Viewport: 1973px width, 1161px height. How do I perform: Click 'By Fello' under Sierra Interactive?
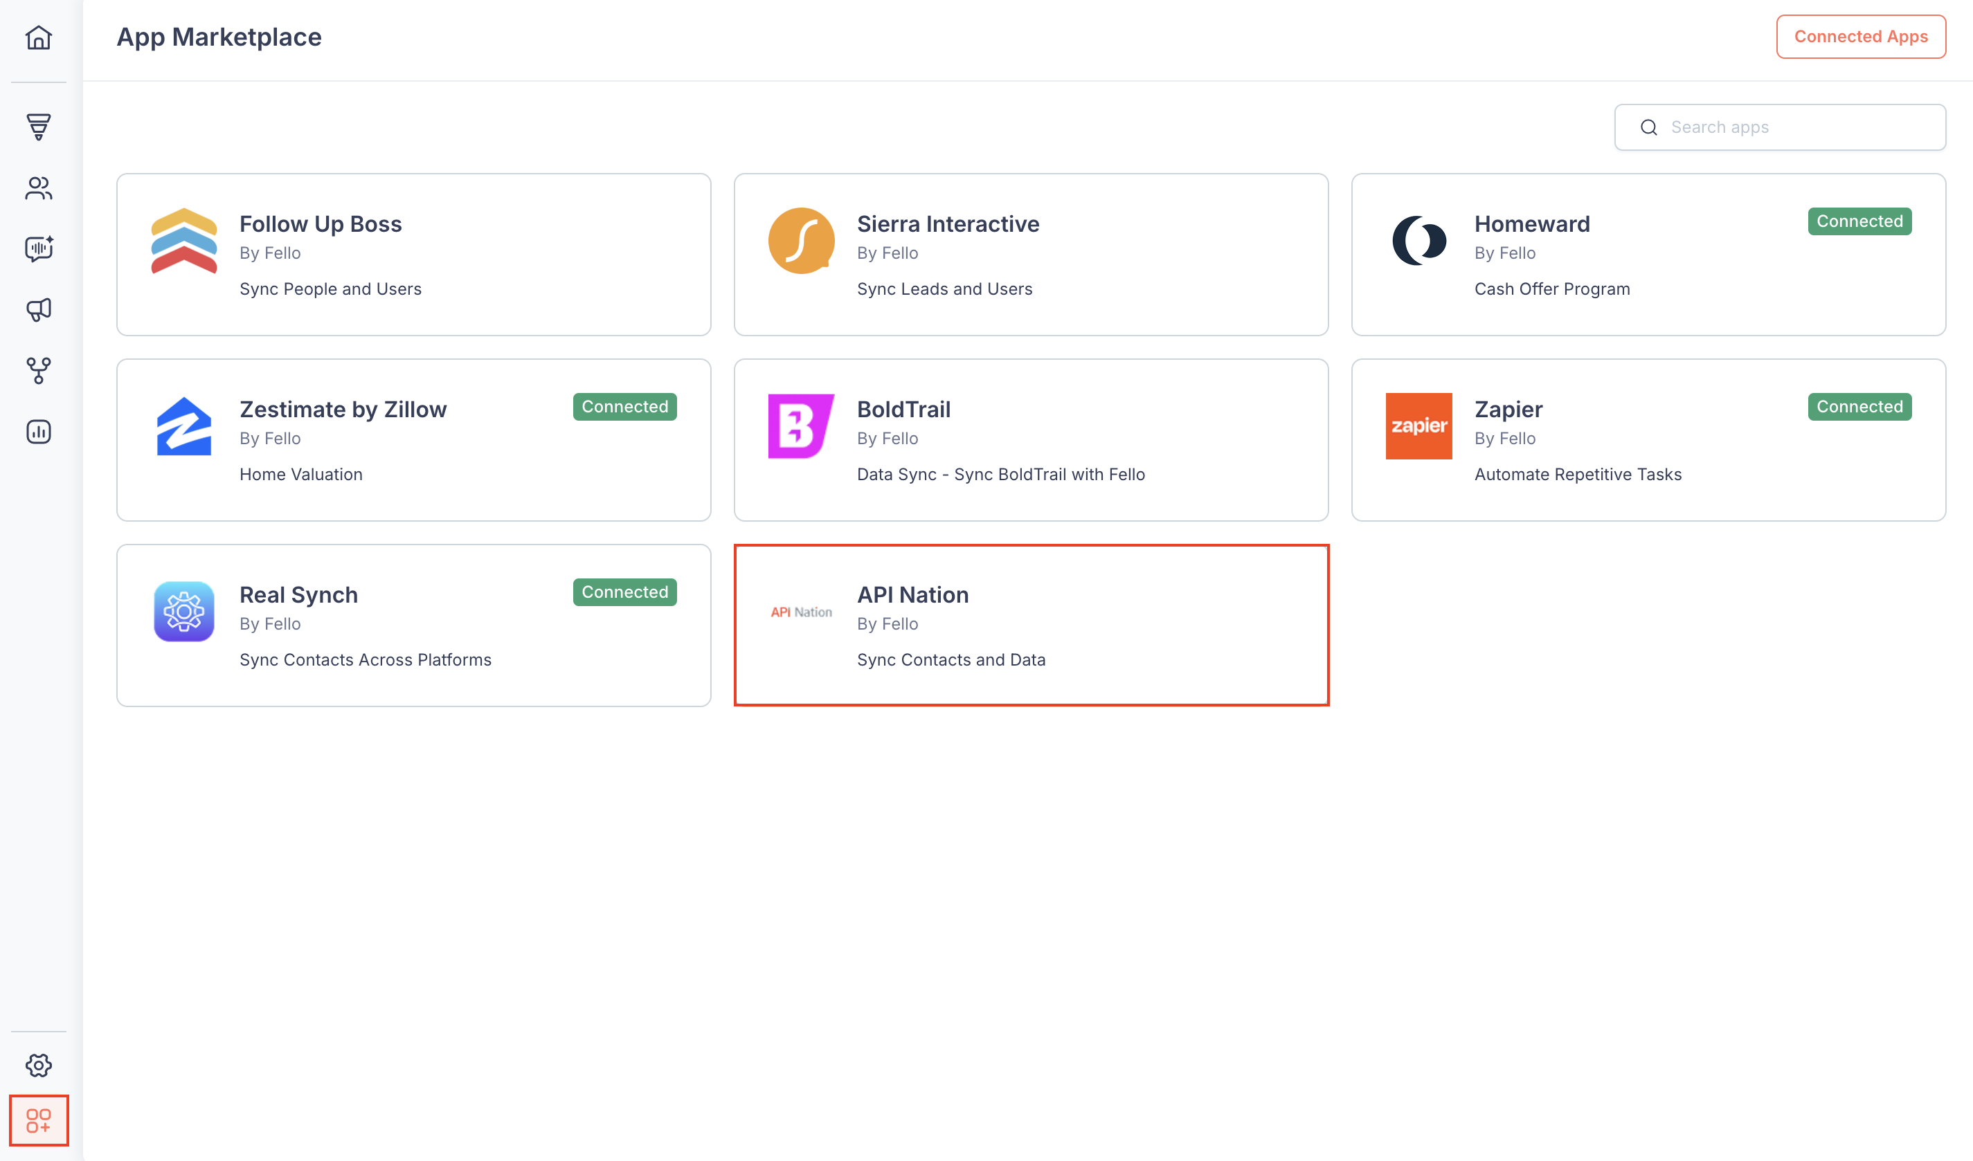tap(887, 253)
